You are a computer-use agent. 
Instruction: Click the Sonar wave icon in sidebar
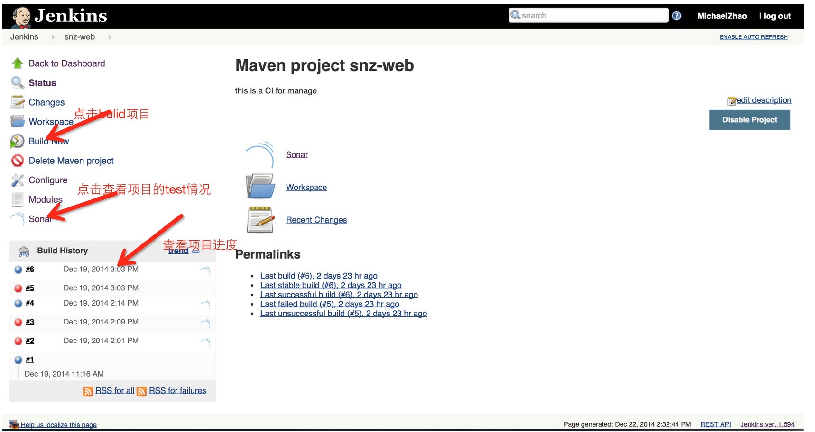[x=18, y=219]
